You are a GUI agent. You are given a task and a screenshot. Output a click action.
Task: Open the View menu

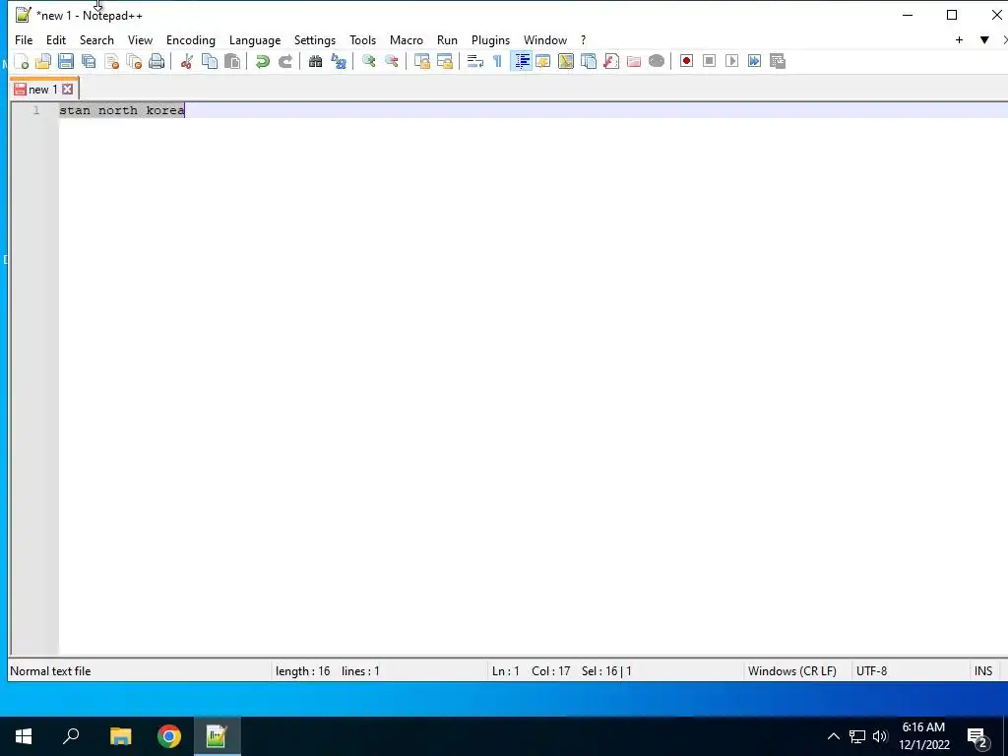(140, 39)
